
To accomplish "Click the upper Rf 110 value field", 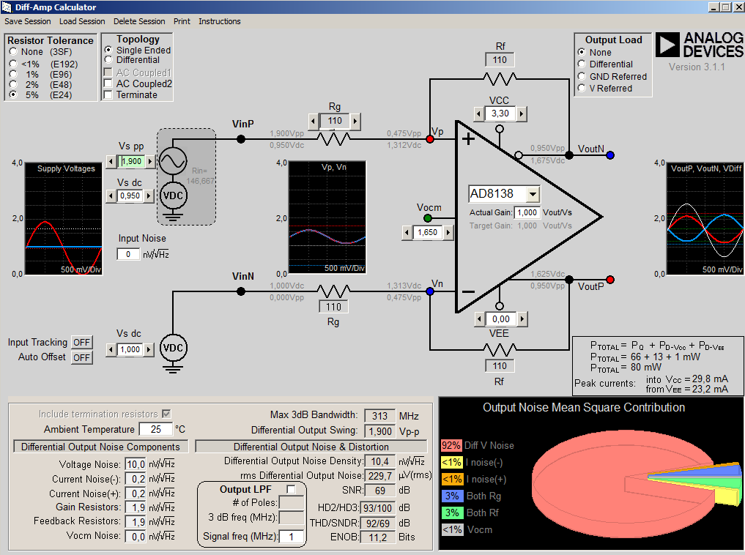I will point(500,60).
